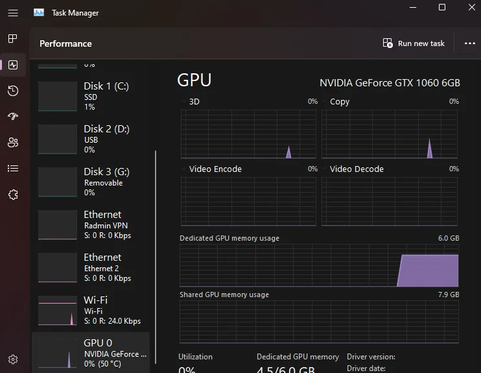The height and width of the screenshot is (373, 481).
Task: Click the Performance page heading
Action: [x=65, y=43]
